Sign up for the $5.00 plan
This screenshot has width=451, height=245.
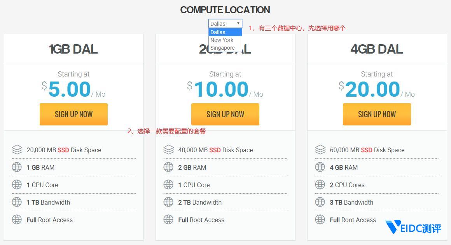(73, 114)
